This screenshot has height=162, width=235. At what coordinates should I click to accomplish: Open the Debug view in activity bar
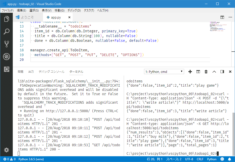(7, 57)
